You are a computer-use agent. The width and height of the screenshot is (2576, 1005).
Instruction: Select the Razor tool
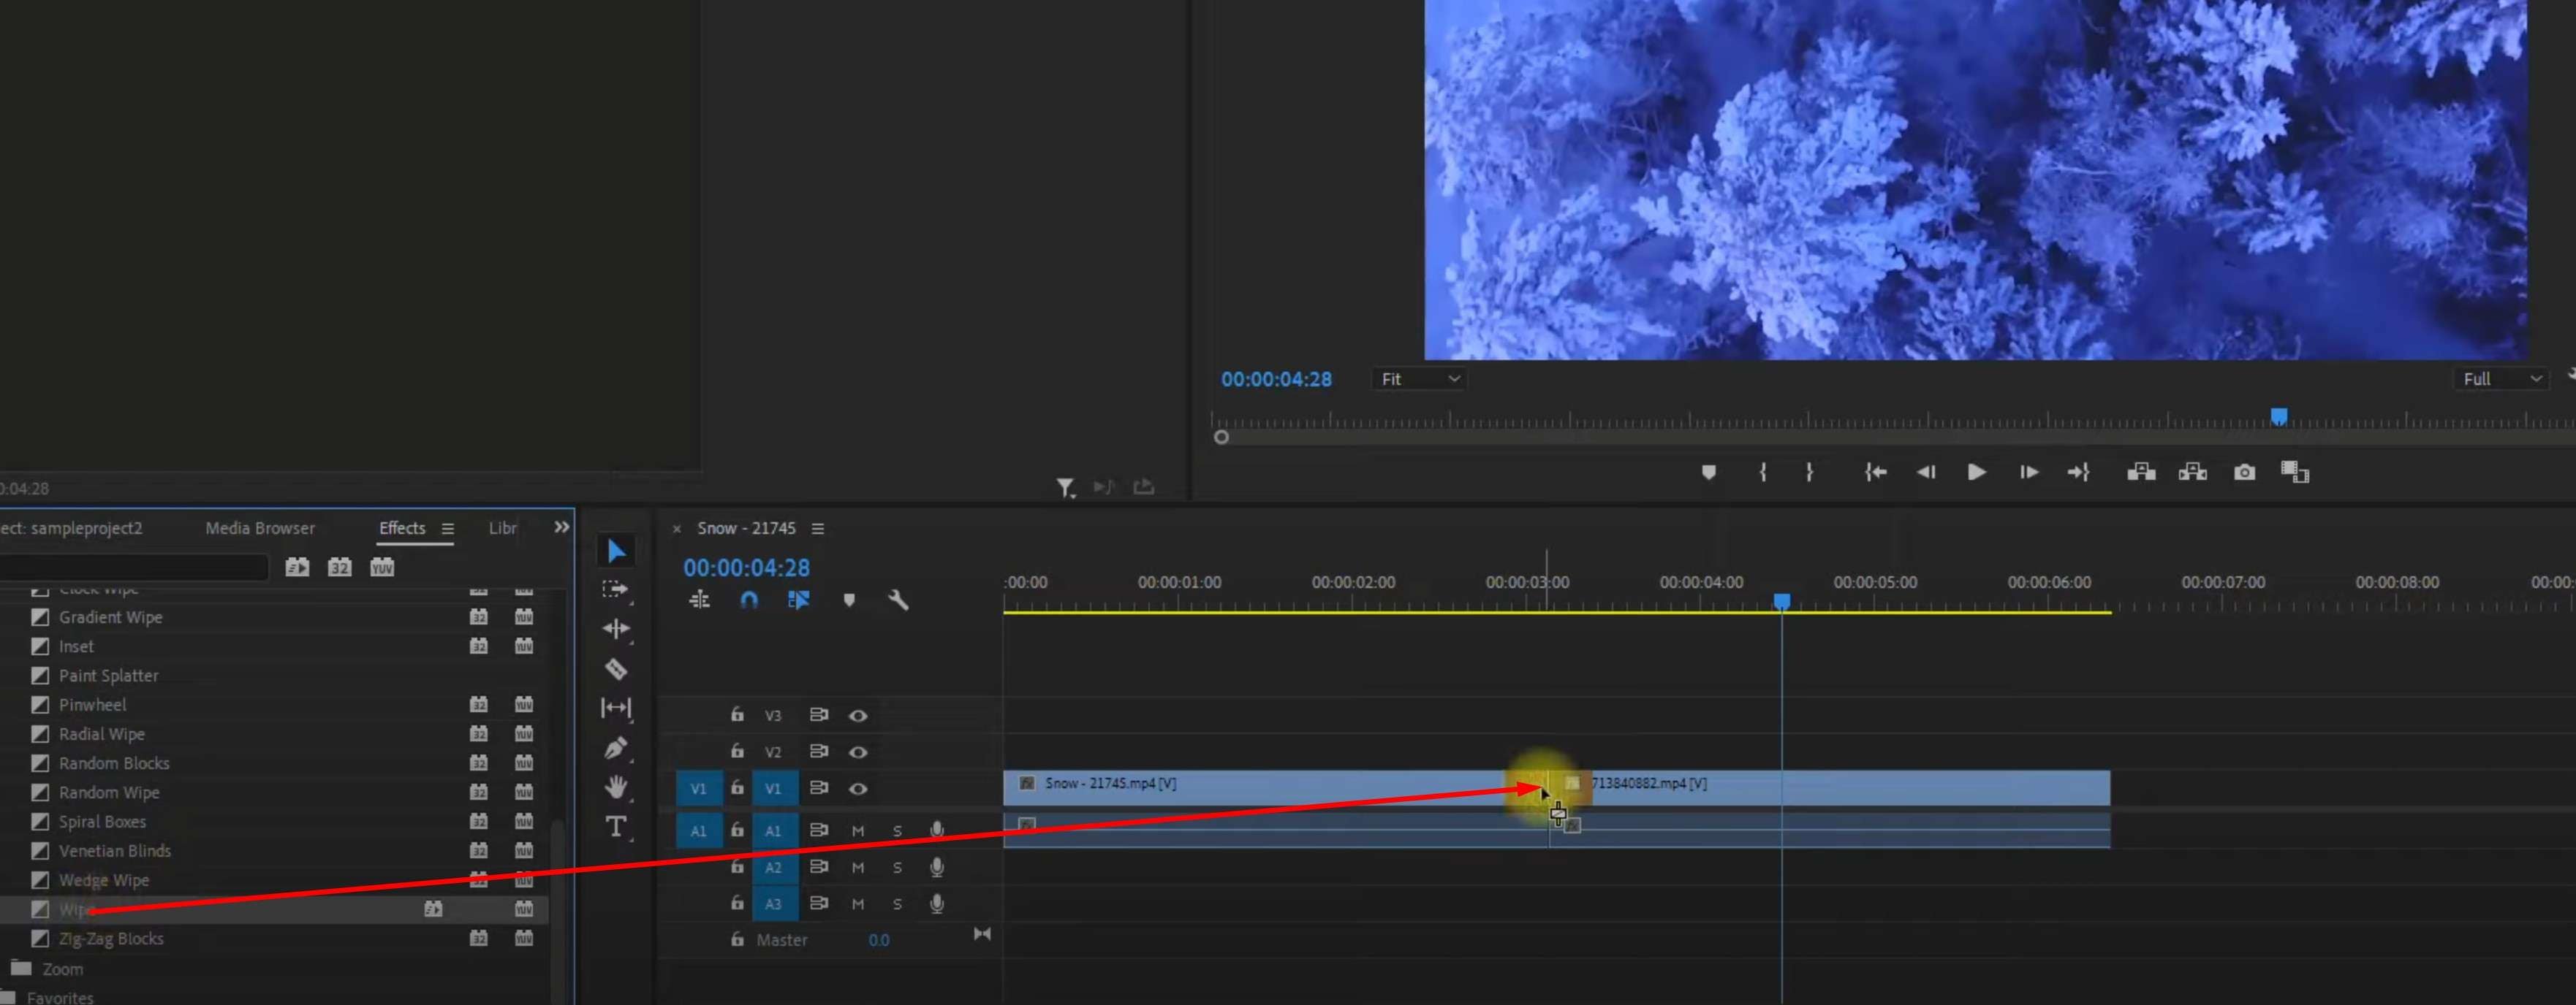coord(616,669)
